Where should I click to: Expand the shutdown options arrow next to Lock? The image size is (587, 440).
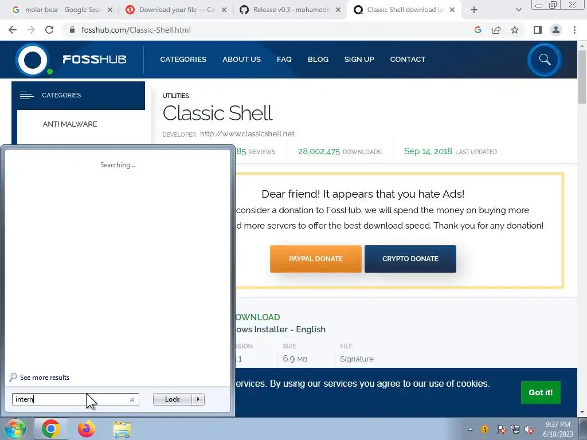pyautogui.click(x=198, y=399)
